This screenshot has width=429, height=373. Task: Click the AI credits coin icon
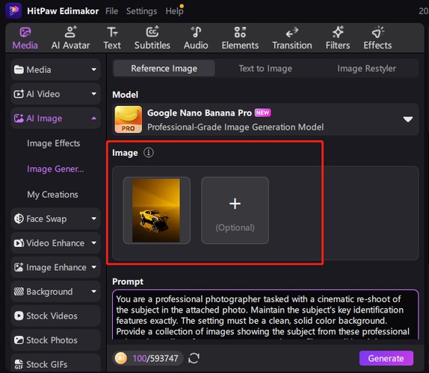click(121, 358)
